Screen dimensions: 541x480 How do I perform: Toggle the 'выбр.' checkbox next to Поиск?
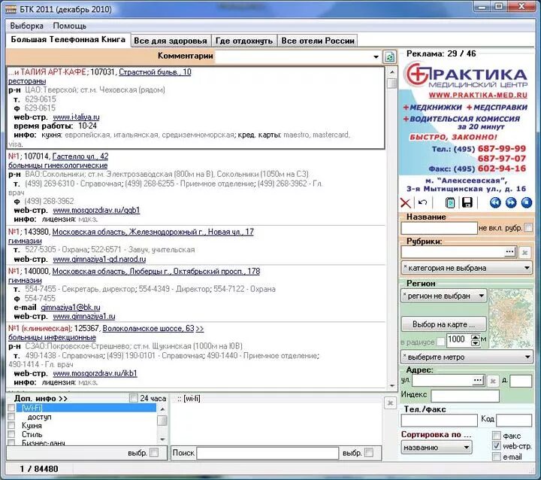pyautogui.click(x=369, y=452)
